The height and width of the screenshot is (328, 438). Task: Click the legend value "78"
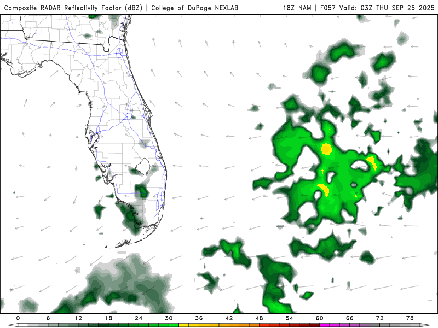point(410,318)
